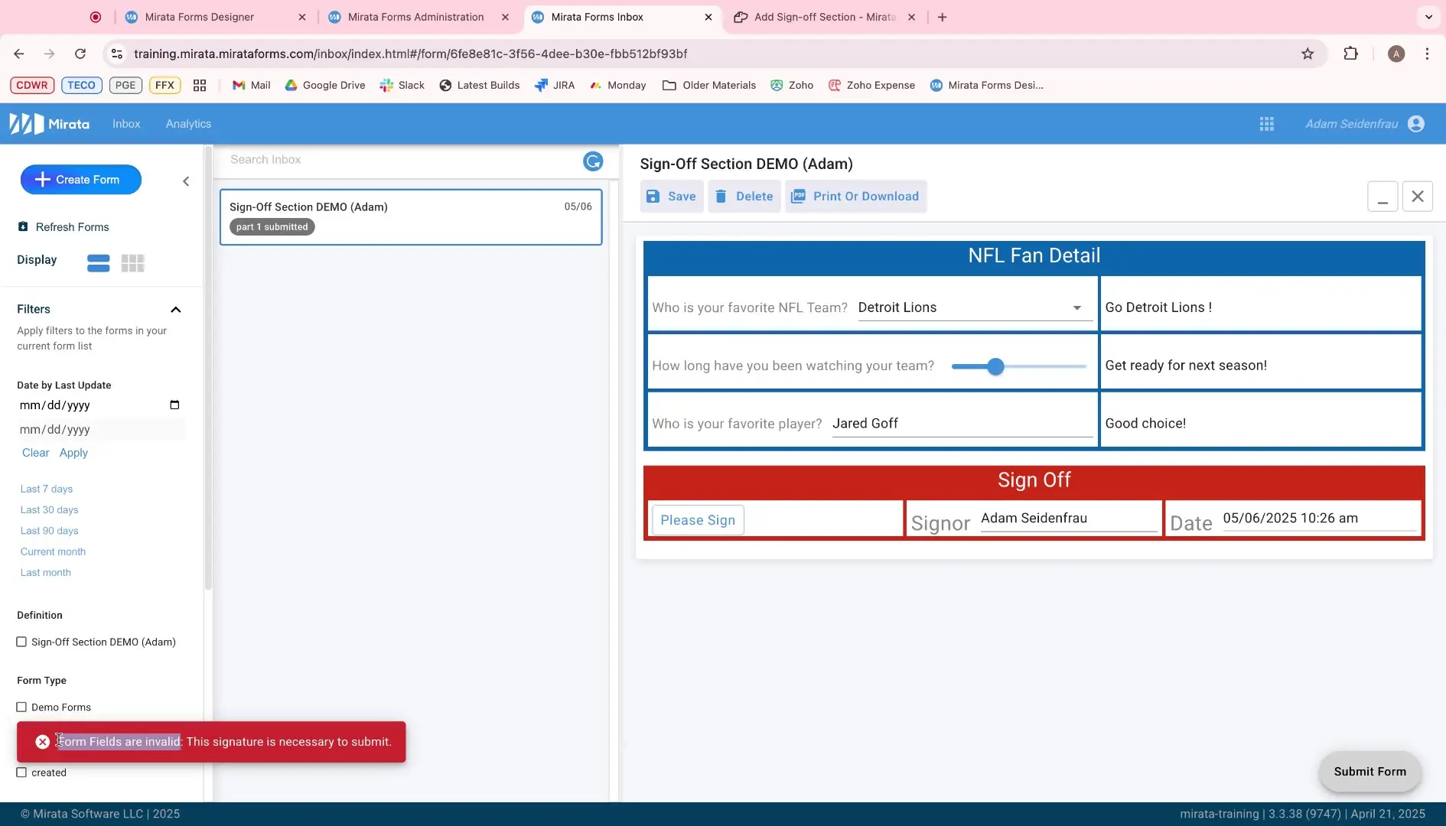Enable the created filter checkbox
The width and height of the screenshot is (1446, 826).
(x=22, y=772)
